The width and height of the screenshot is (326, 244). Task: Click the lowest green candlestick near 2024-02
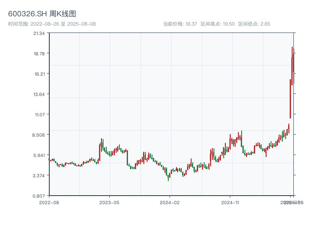[x=168, y=177]
